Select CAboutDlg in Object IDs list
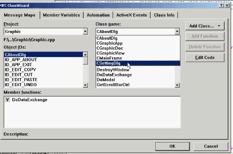The image size is (233, 154). click(43, 55)
